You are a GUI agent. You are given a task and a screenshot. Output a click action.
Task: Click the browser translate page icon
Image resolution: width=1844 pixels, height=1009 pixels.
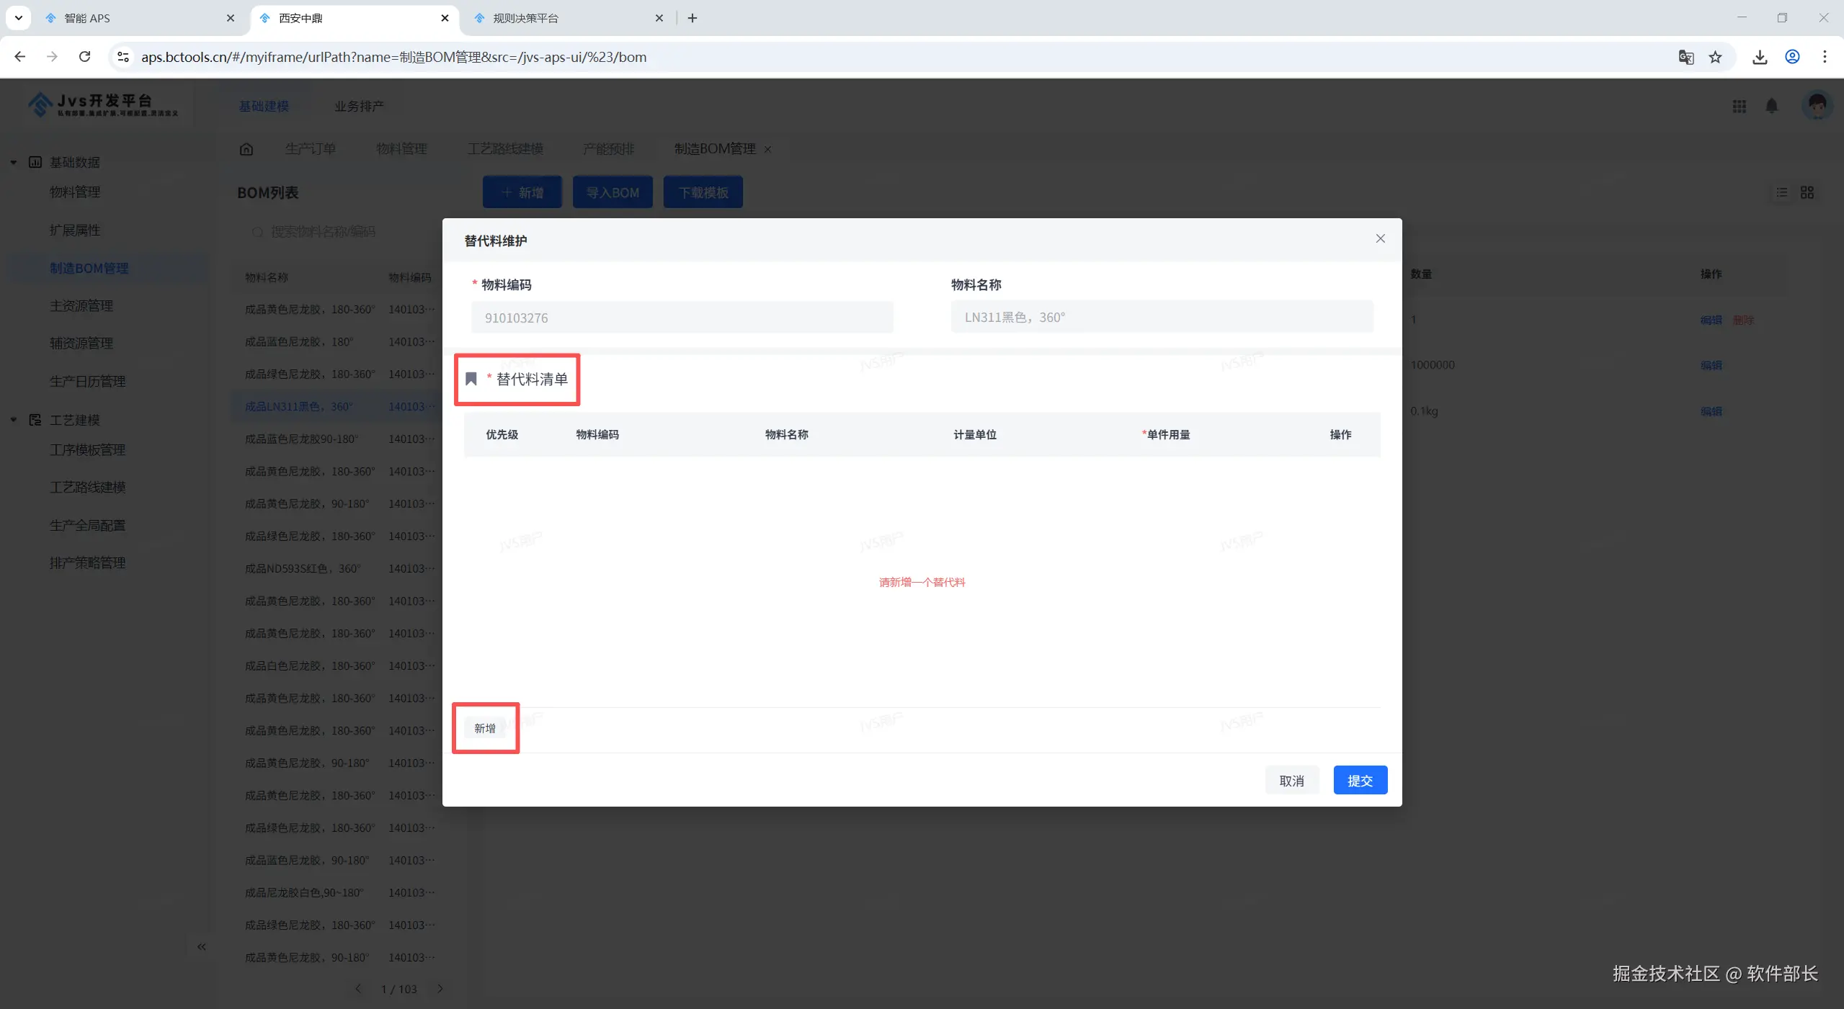1685,57
